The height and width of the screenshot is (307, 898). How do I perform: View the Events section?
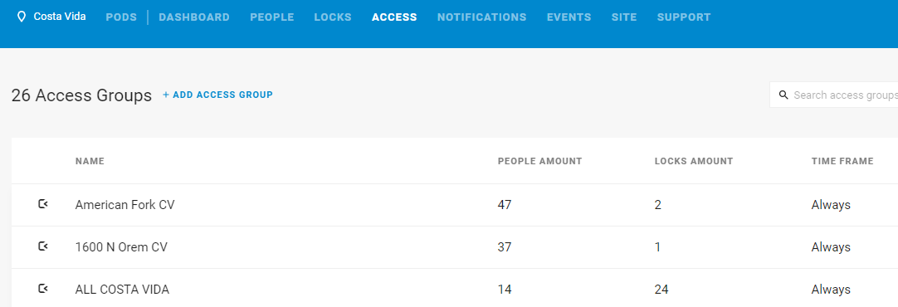[x=569, y=17]
